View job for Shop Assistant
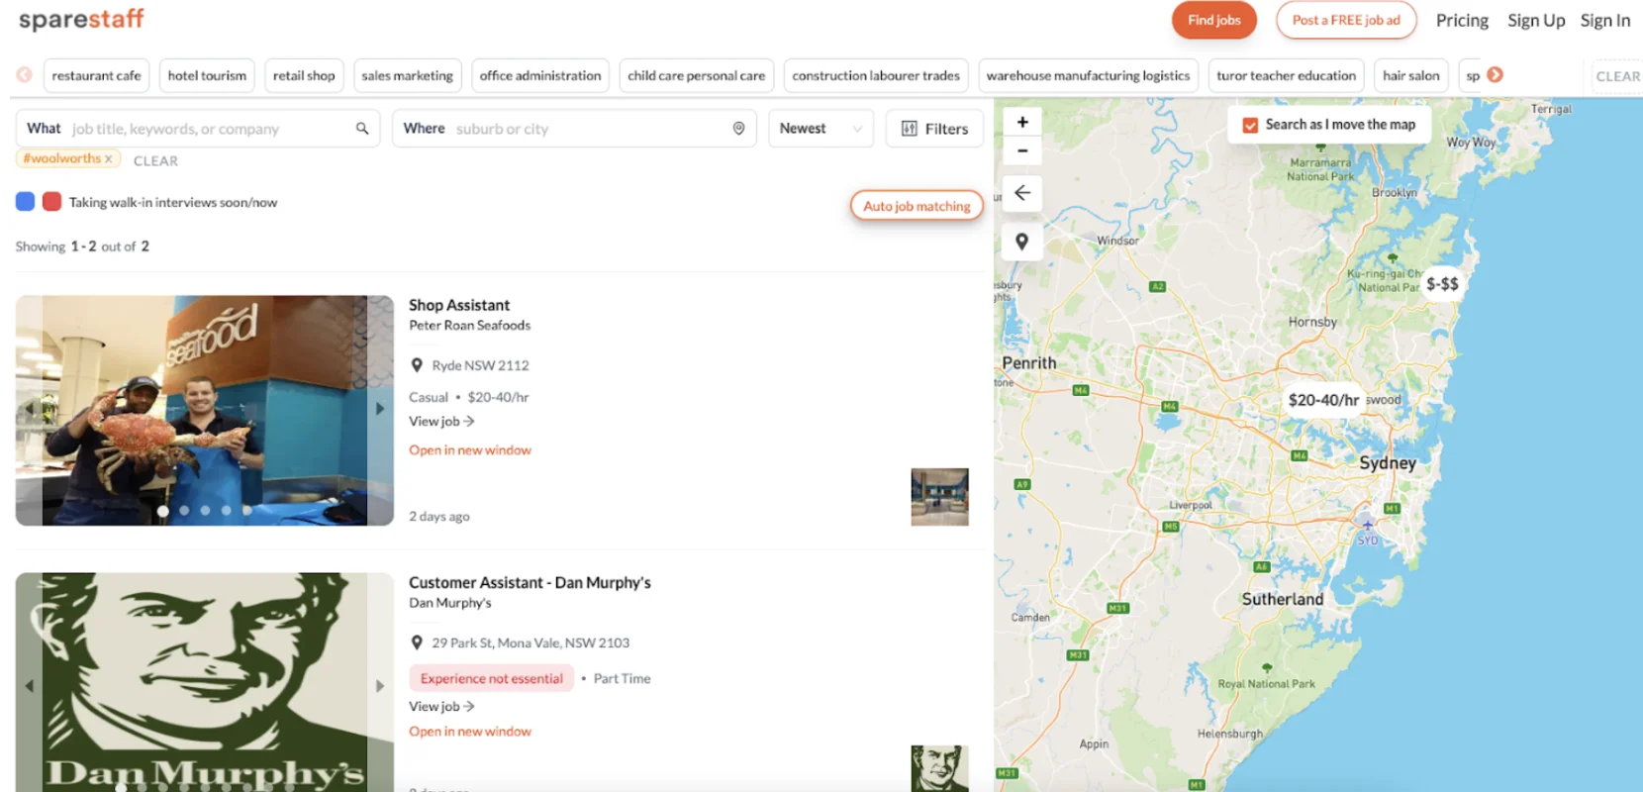 pyautogui.click(x=441, y=421)
